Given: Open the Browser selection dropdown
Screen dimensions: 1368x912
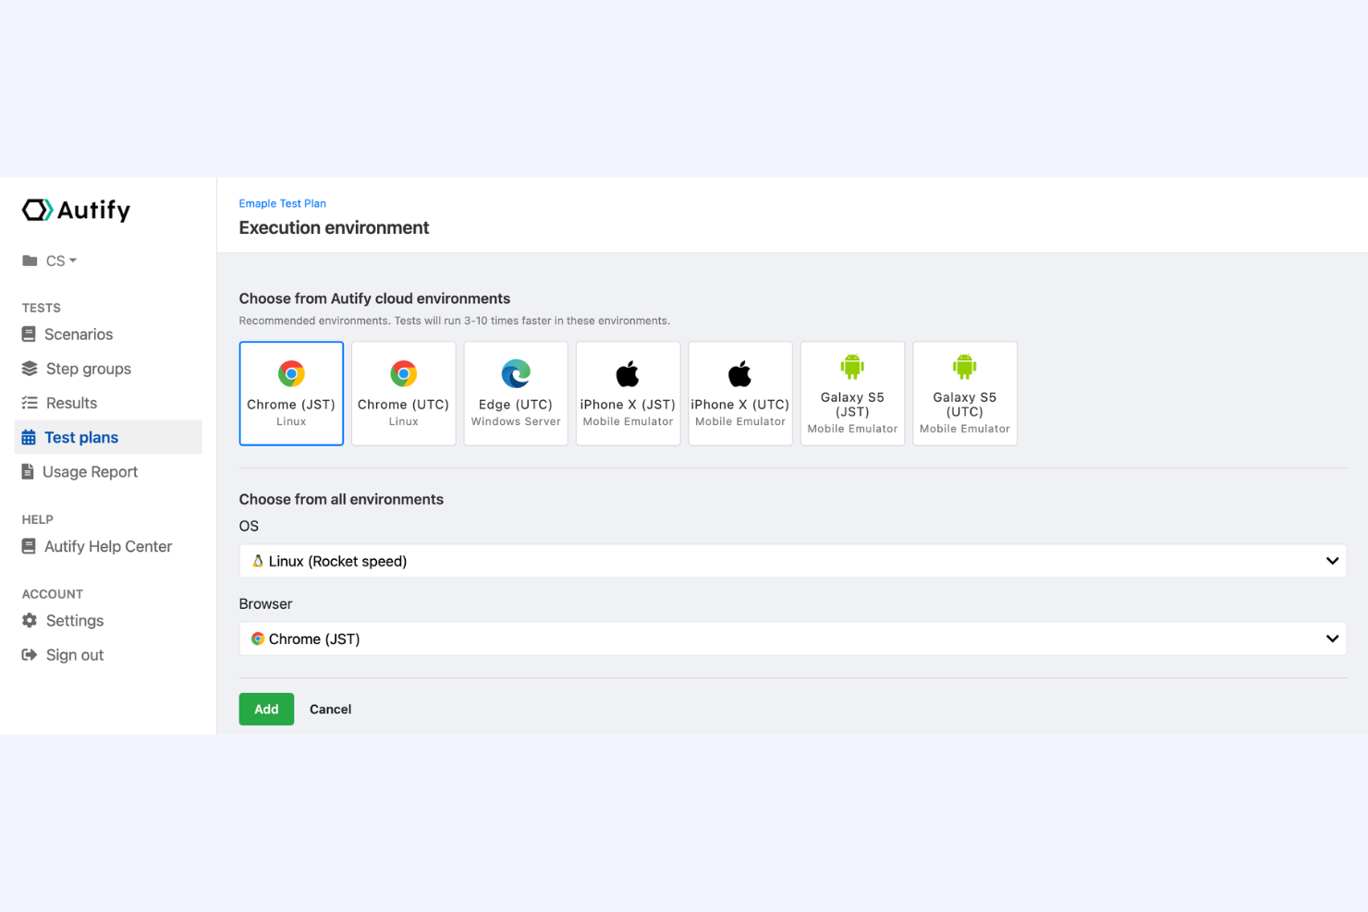Looking at the screenshot, I should click(x=791, y=638).
